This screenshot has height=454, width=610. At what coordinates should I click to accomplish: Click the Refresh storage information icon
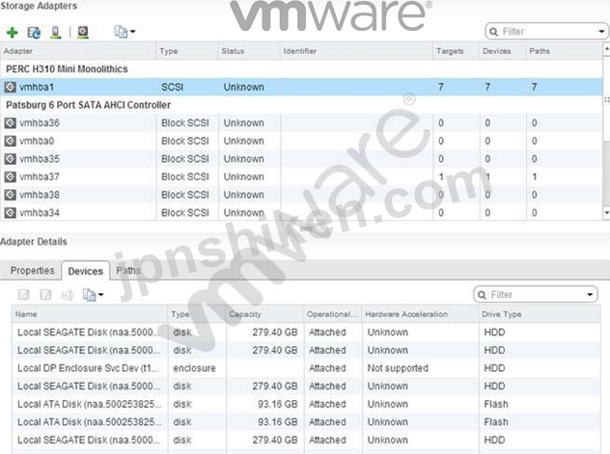point(34,32)
